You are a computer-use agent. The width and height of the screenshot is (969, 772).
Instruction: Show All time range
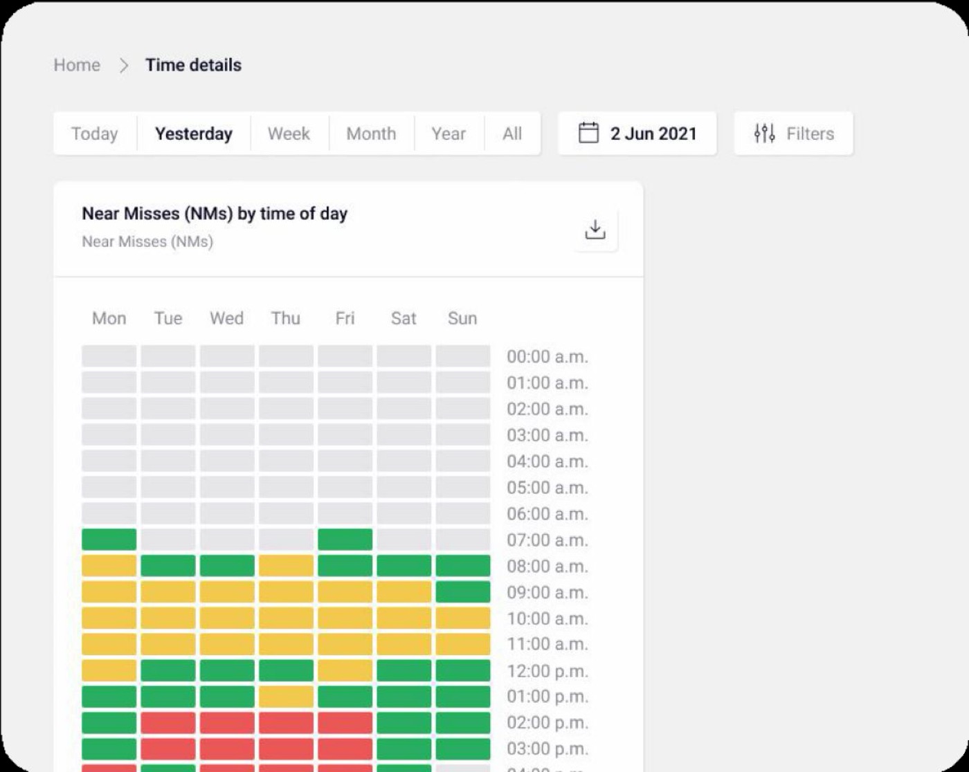pos(512,134)
